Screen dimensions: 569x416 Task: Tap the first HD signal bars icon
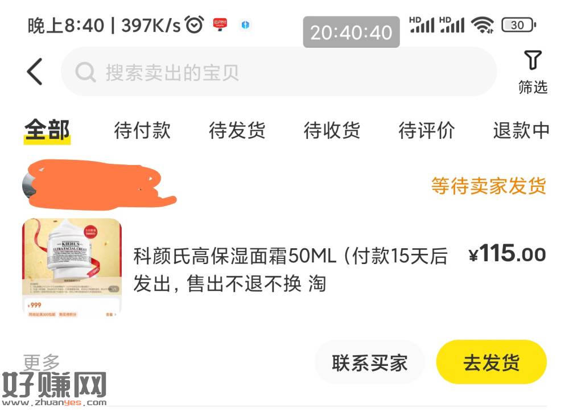coord(422,24)
